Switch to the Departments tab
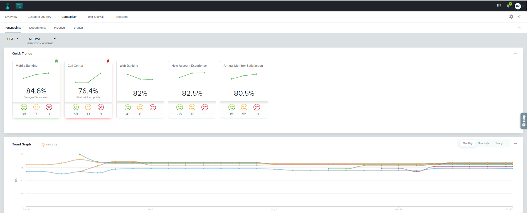This screenshot has width=527, height=213. coord(37,28)
